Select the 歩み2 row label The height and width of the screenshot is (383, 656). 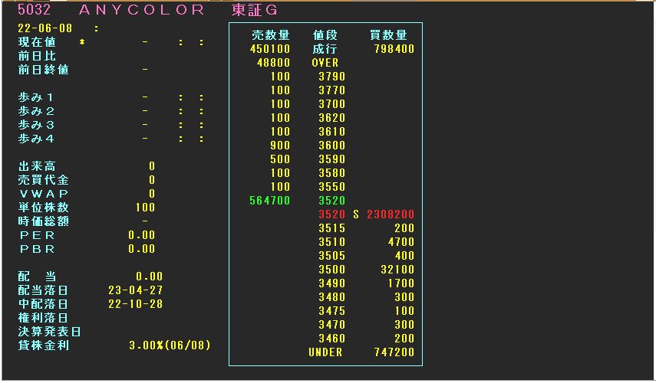click(x=35, y=111)
